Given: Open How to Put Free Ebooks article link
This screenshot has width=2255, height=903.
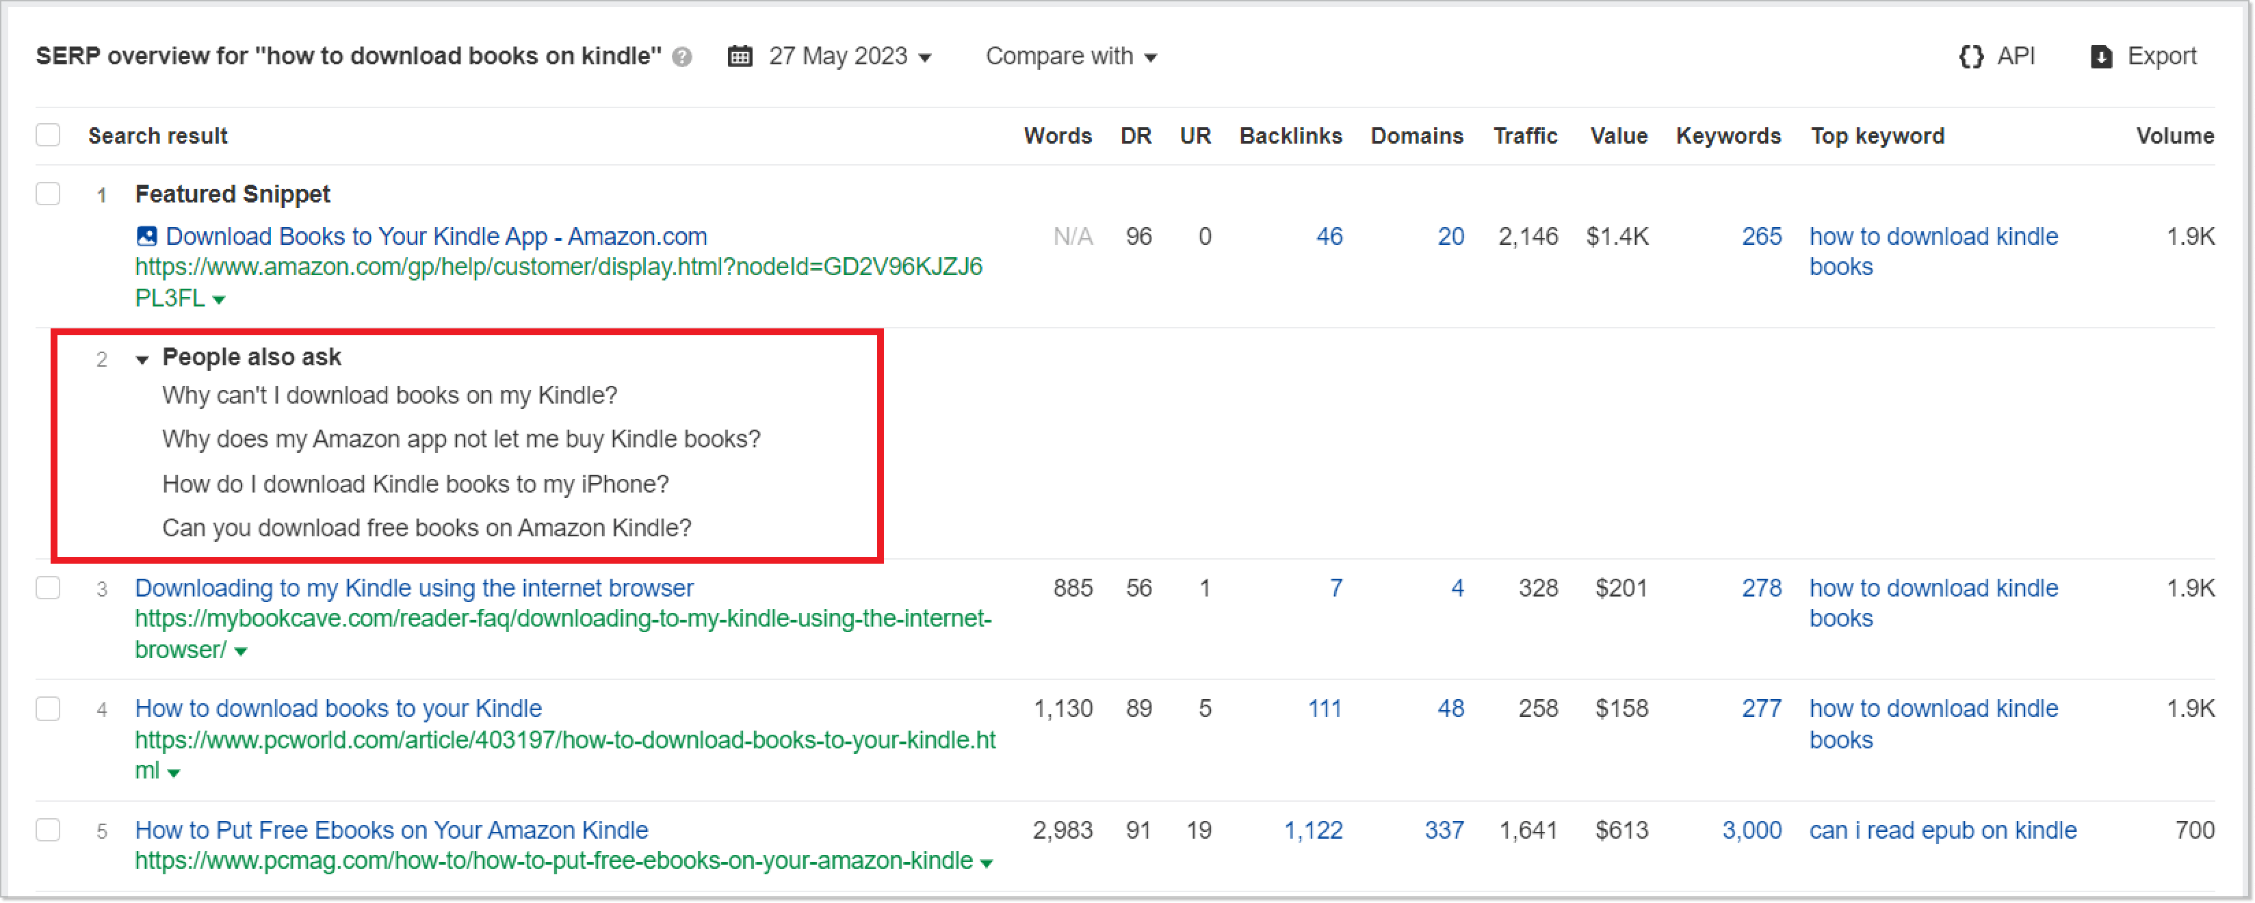Looking at the screenshot, I should [391, 830].
